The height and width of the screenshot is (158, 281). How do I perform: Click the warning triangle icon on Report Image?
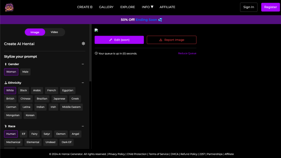click(161, 40)
